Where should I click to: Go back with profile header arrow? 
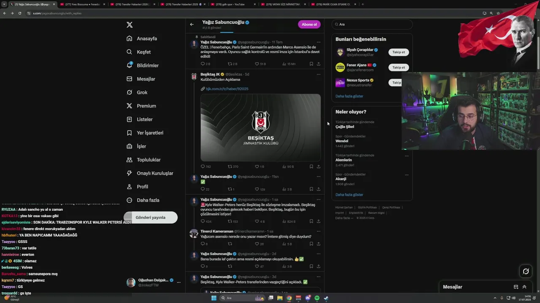click(192, 24)
